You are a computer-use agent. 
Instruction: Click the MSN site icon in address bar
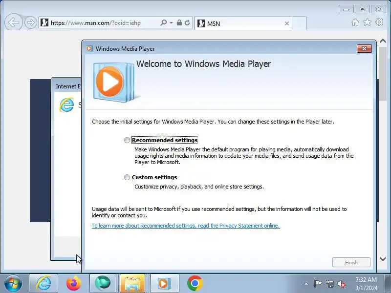44,22
